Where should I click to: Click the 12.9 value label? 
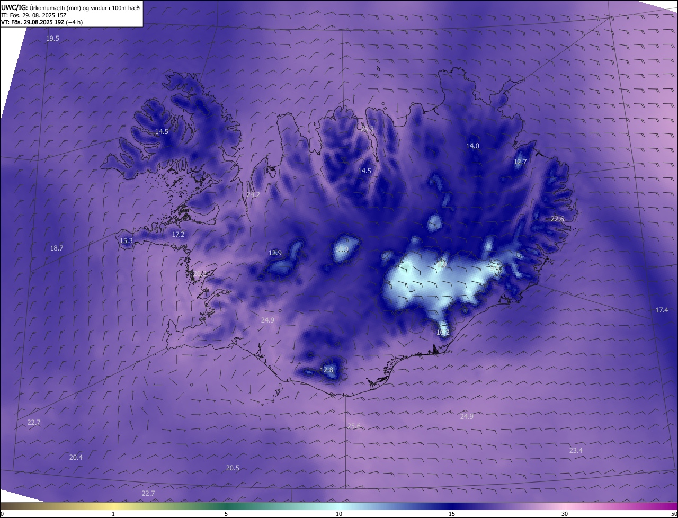tap(275, 253)
